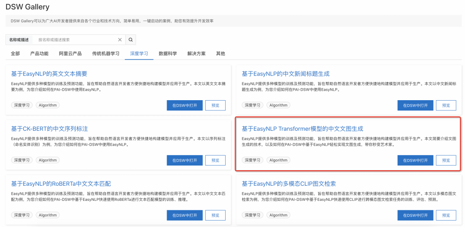Click 预览 for RoBERTa中文文本匹配 card

215,215
